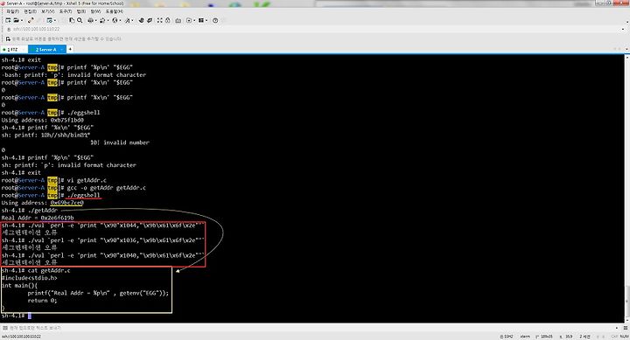Click the Font toolbar icon

point(127,20)
